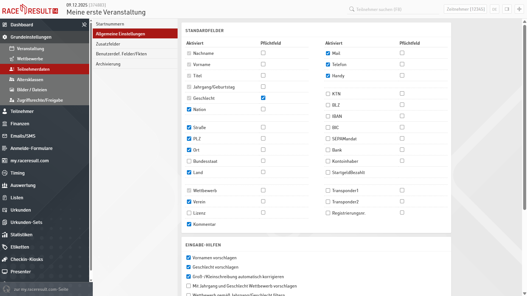Screen dimensions: 527x296
Task: Click the Etiketten tag icon
Action: tap(5, 247)
